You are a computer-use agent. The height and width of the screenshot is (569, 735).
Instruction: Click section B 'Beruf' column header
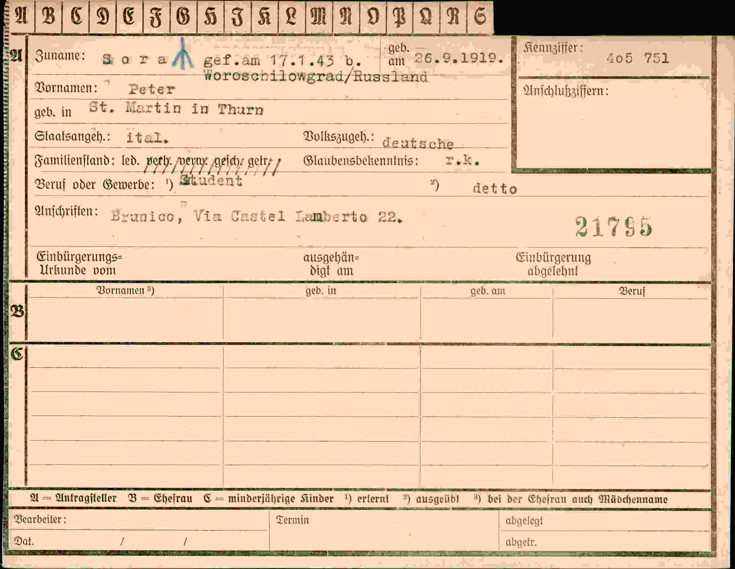coord(632,291)
